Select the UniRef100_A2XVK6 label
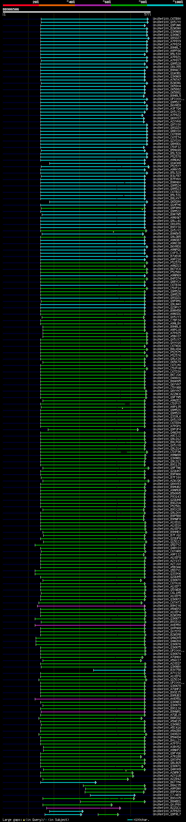 click(167, 122)
